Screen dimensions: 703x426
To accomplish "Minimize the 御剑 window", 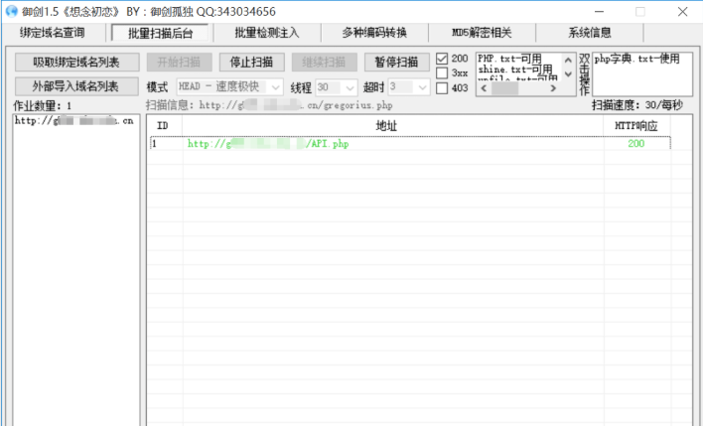I will point(599,12).
